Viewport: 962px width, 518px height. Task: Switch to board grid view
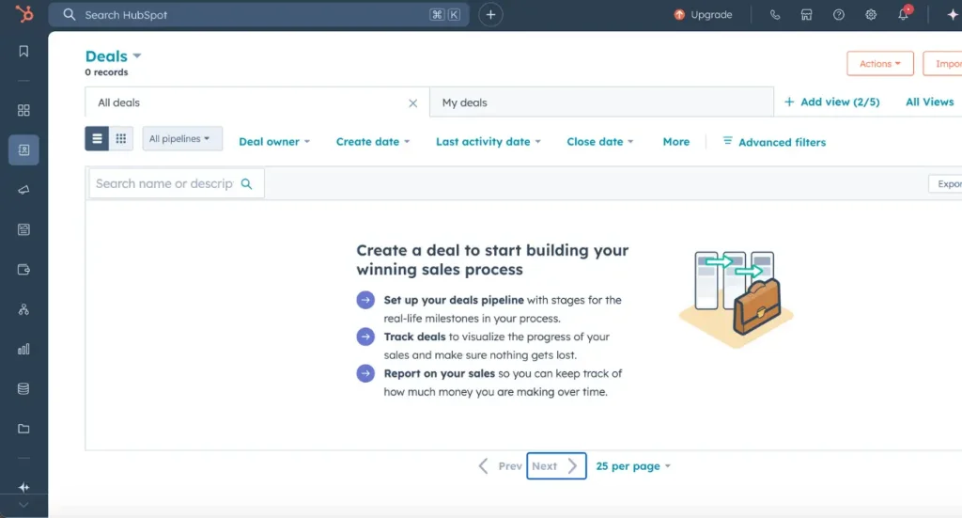tap(121, 139)
